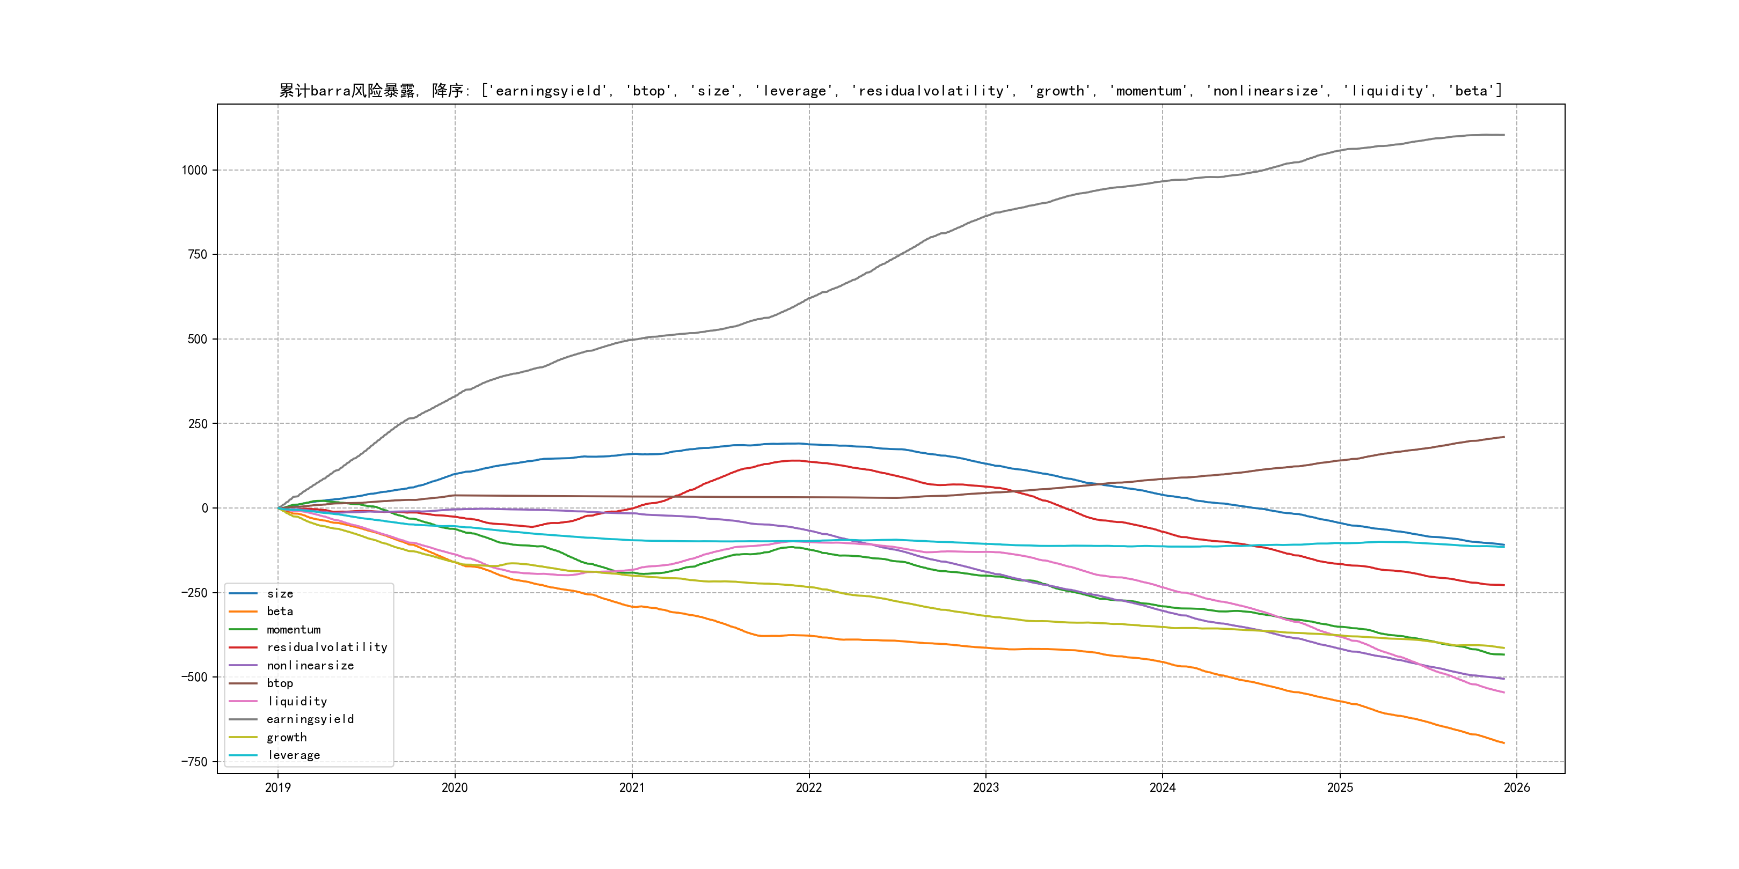The width and height of the screenshot is (1739, 869).
Task: Click the −750 y-axis tick label
Action: tap(194, 762)
